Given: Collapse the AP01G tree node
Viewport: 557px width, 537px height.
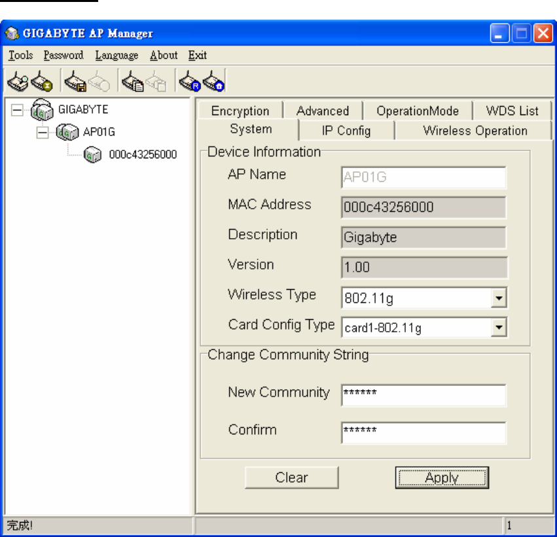Looking at the screenshot, I should [43, 132].
